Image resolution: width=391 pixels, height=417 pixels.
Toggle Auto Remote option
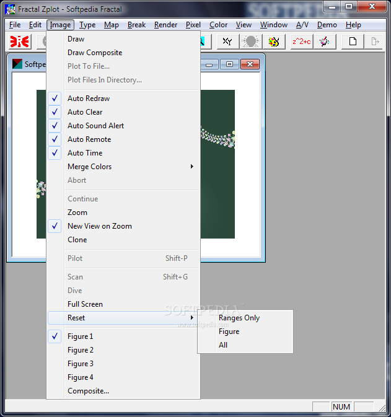click(x=124, y=139)
